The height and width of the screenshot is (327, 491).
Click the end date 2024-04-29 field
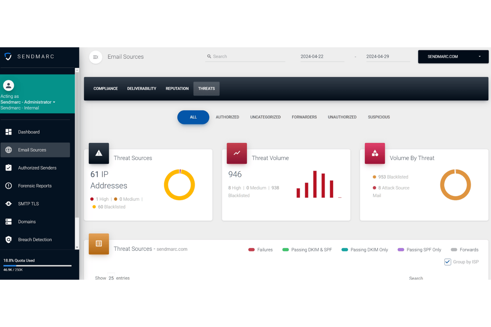(388, 57)
